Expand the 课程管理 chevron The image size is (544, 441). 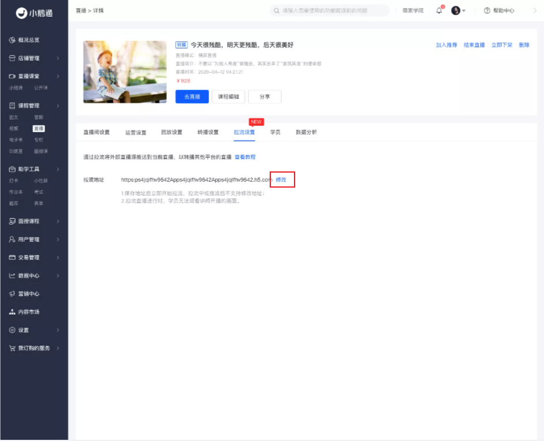point(58,106)
